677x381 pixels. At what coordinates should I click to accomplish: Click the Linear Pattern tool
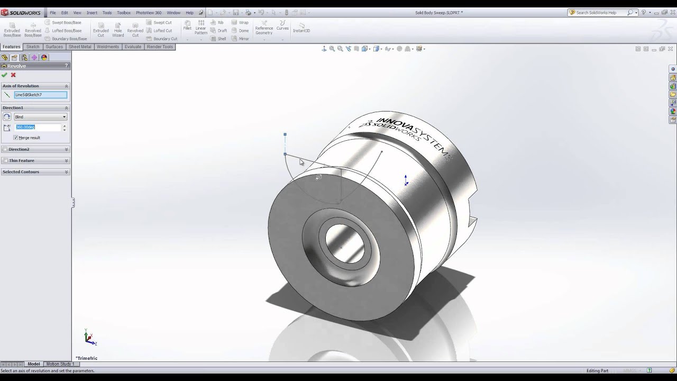pos(201,28)
